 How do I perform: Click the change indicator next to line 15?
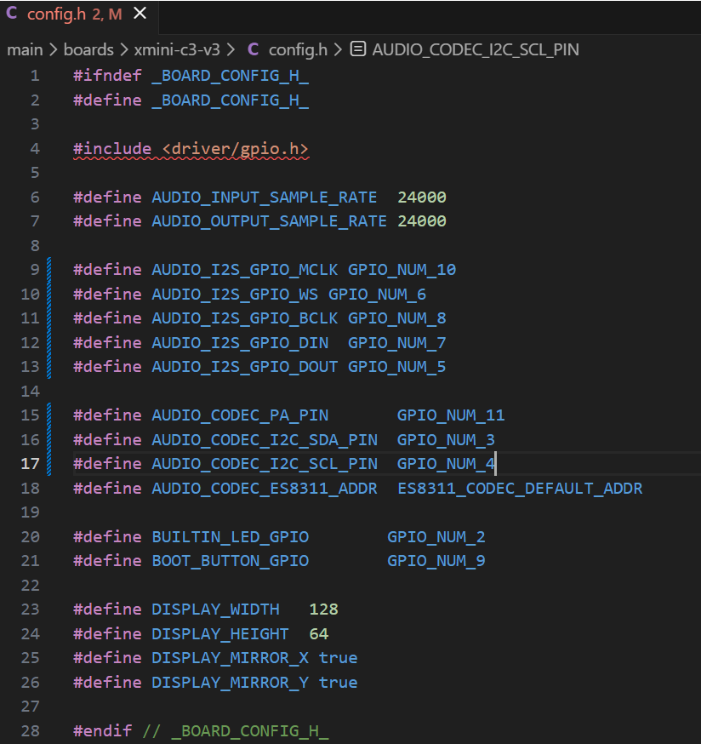[x=49, y=415]
